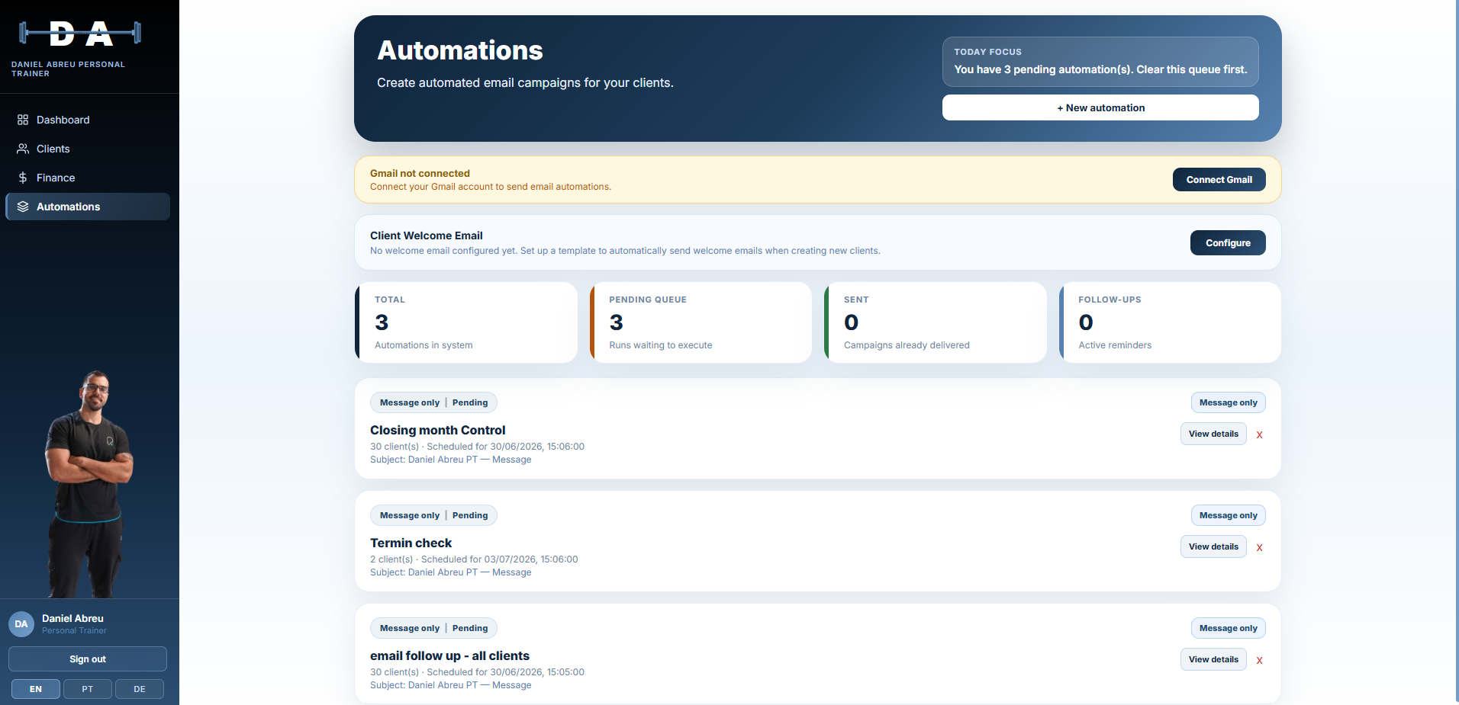Go to the Clients page
The width and height of the screenshot is (1459, 705).
click(88, 149)
